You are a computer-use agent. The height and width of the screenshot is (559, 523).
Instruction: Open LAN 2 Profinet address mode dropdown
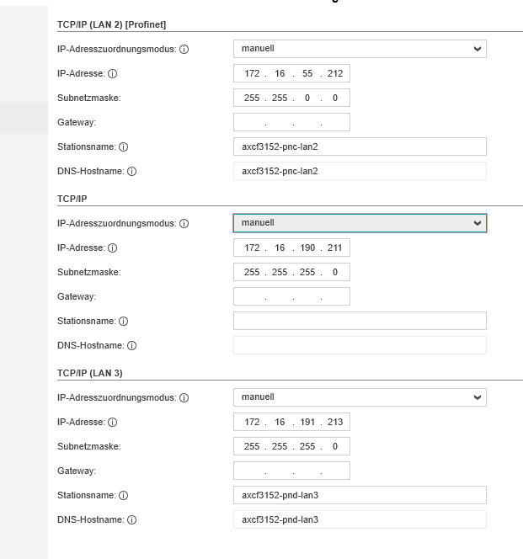coord(360,49)
